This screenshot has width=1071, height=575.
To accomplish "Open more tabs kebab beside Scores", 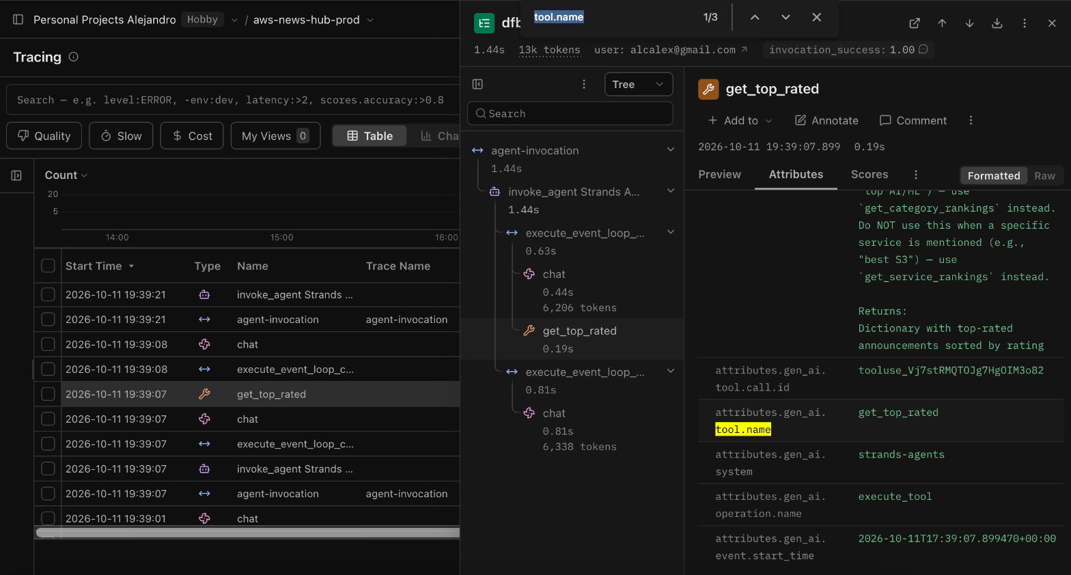I will pos(916,174).
